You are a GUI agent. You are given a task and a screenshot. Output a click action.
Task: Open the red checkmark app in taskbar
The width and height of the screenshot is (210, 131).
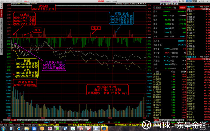(x=88, y=129)
